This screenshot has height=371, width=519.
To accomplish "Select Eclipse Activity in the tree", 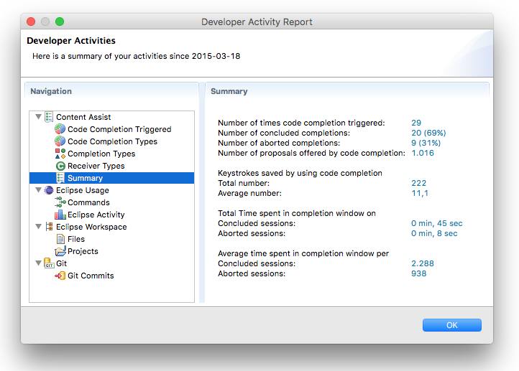I will tap(96, 215).
